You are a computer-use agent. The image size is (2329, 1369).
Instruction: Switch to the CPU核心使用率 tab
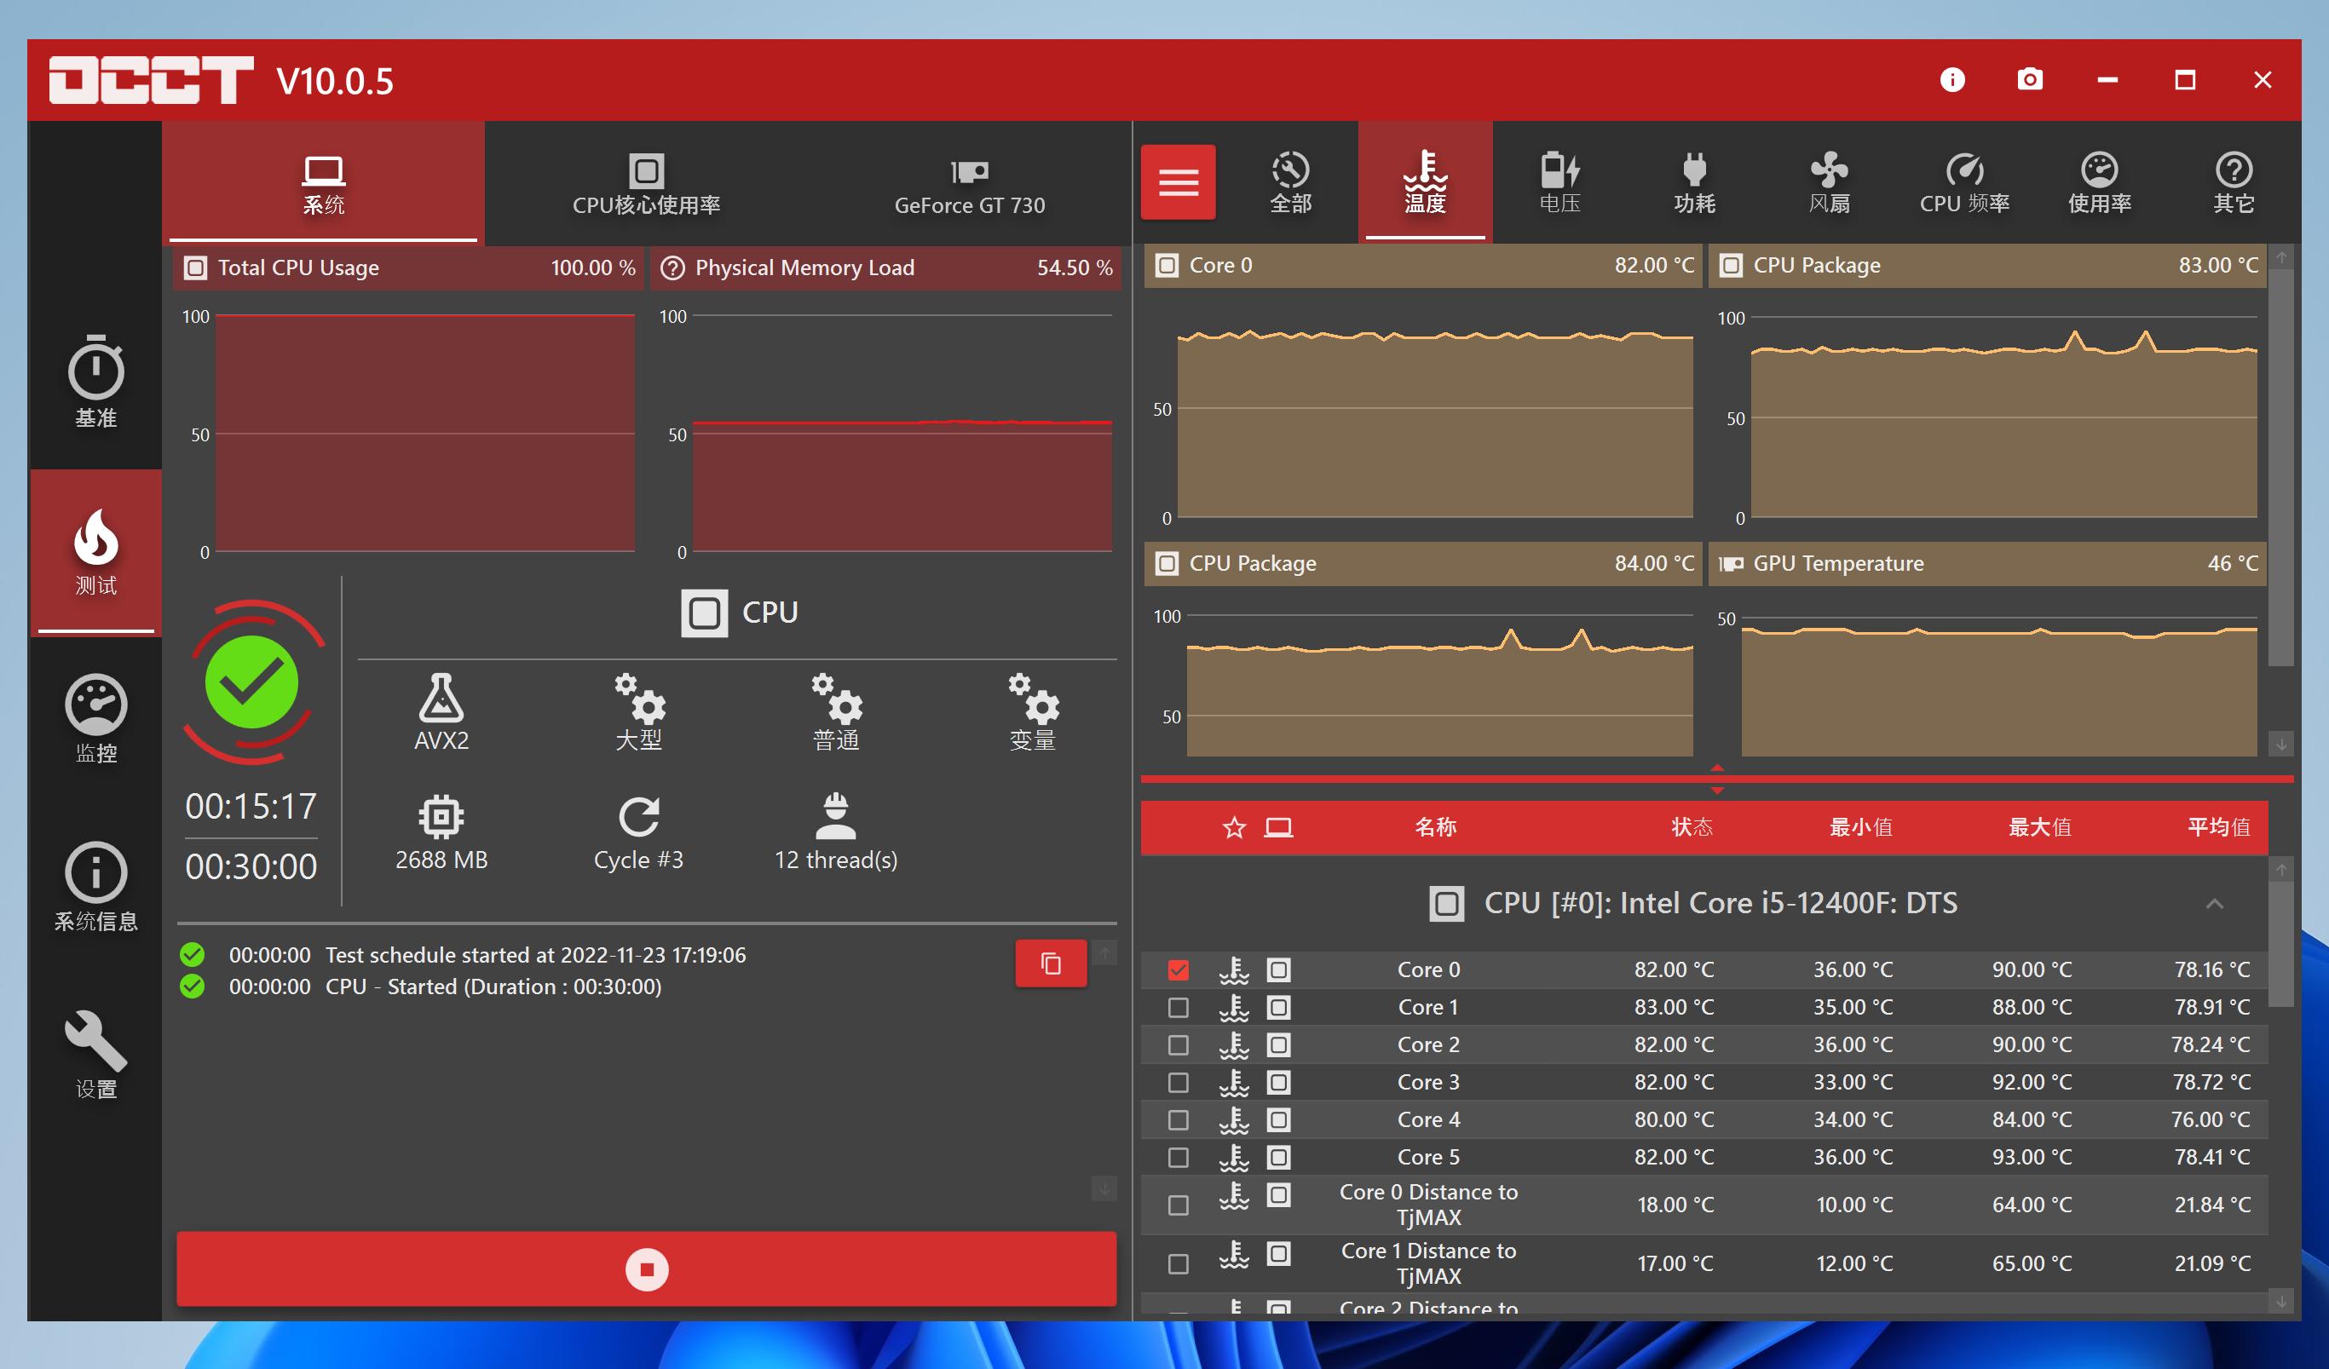tap(646, 184)
